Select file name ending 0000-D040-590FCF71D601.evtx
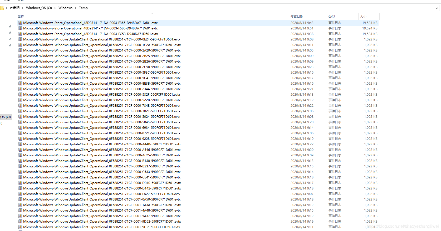The width and height of the screenshot is (441, 231). pos(102,183)
